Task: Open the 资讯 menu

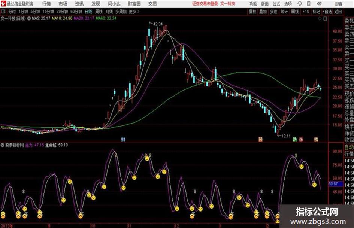Action: point(79,4)
